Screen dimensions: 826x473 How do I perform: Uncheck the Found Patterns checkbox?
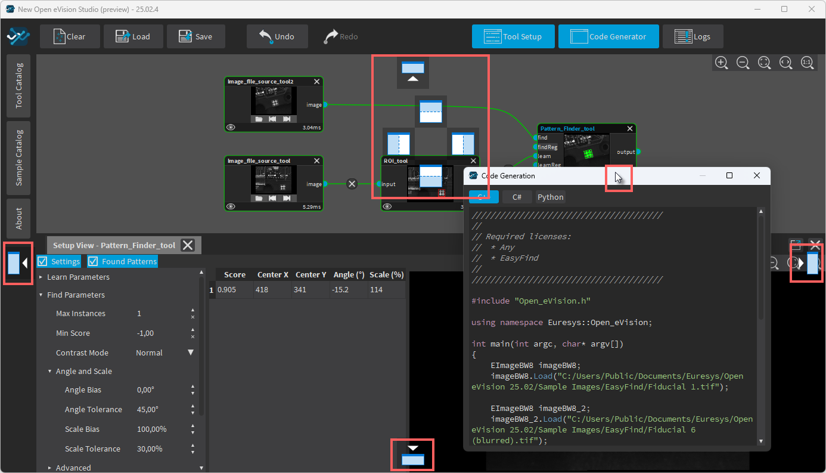[93, 261]
